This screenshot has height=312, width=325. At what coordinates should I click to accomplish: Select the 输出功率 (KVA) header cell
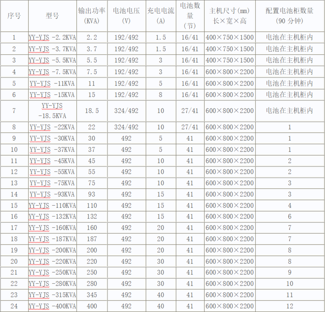click(92, 16)
